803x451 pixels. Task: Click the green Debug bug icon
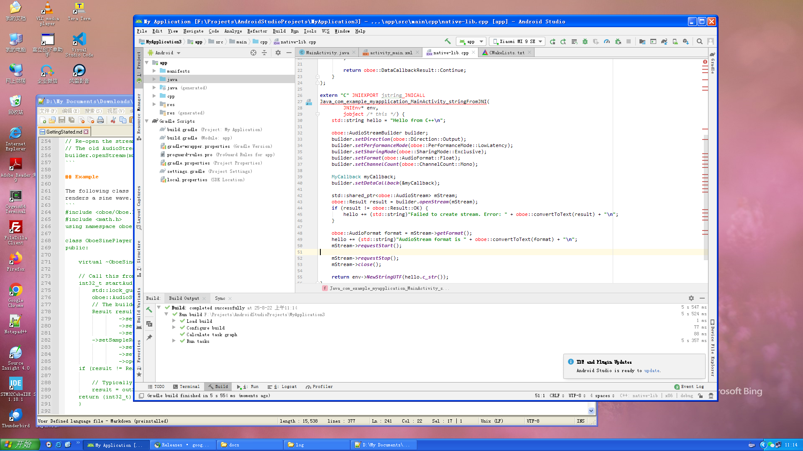click(x=585, y=41)
